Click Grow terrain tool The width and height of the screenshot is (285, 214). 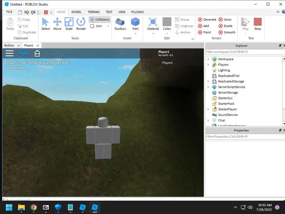pyautogui.click(x=225, y=20)
